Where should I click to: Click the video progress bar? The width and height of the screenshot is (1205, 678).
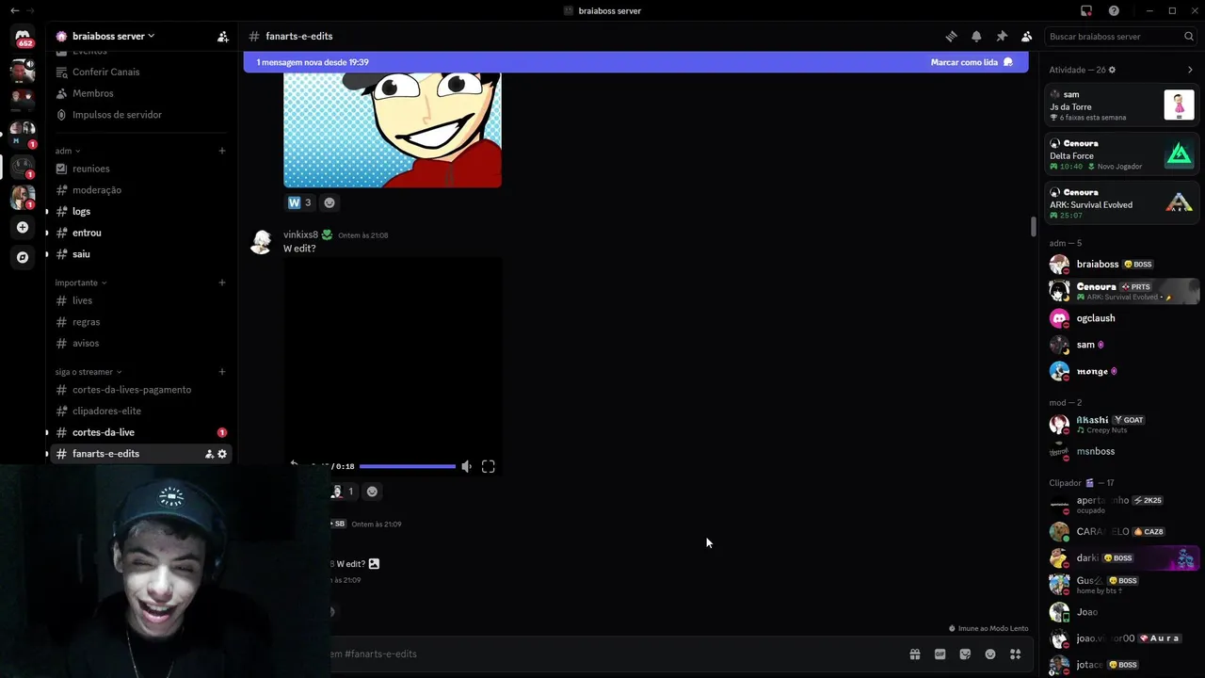point(408,466)
